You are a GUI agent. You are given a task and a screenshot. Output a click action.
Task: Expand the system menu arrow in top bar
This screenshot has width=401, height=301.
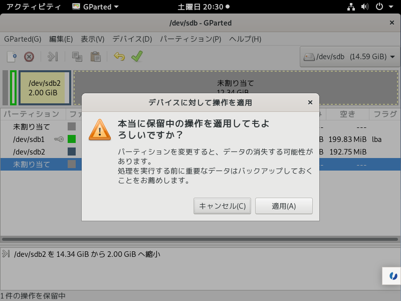(391, 7)
